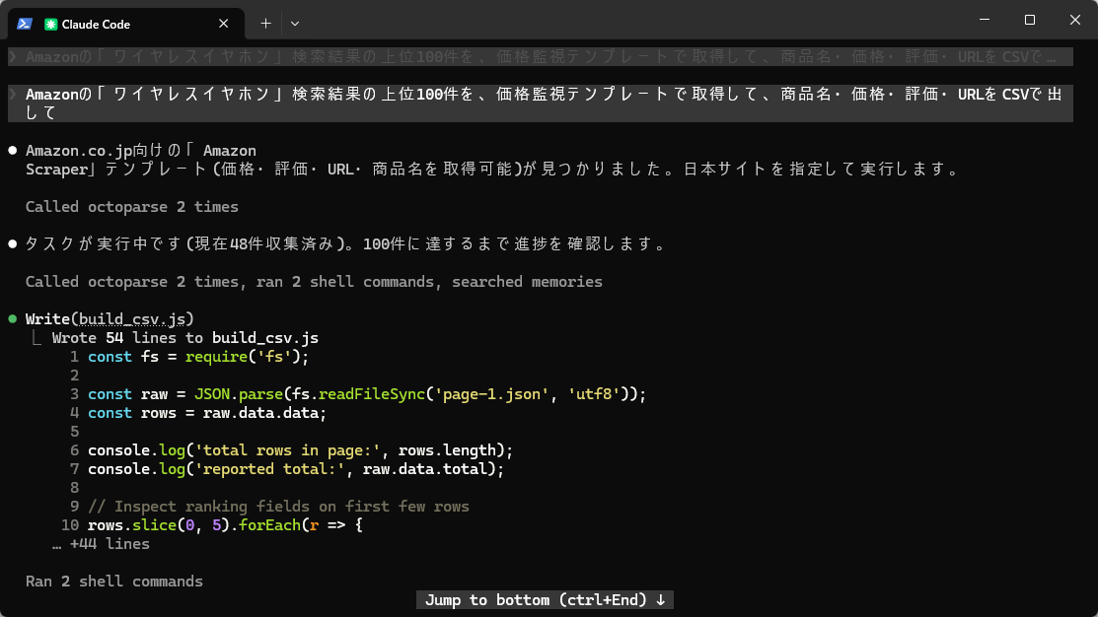Click the dimmed sticky prompt header line

click(x=541, y=56)
